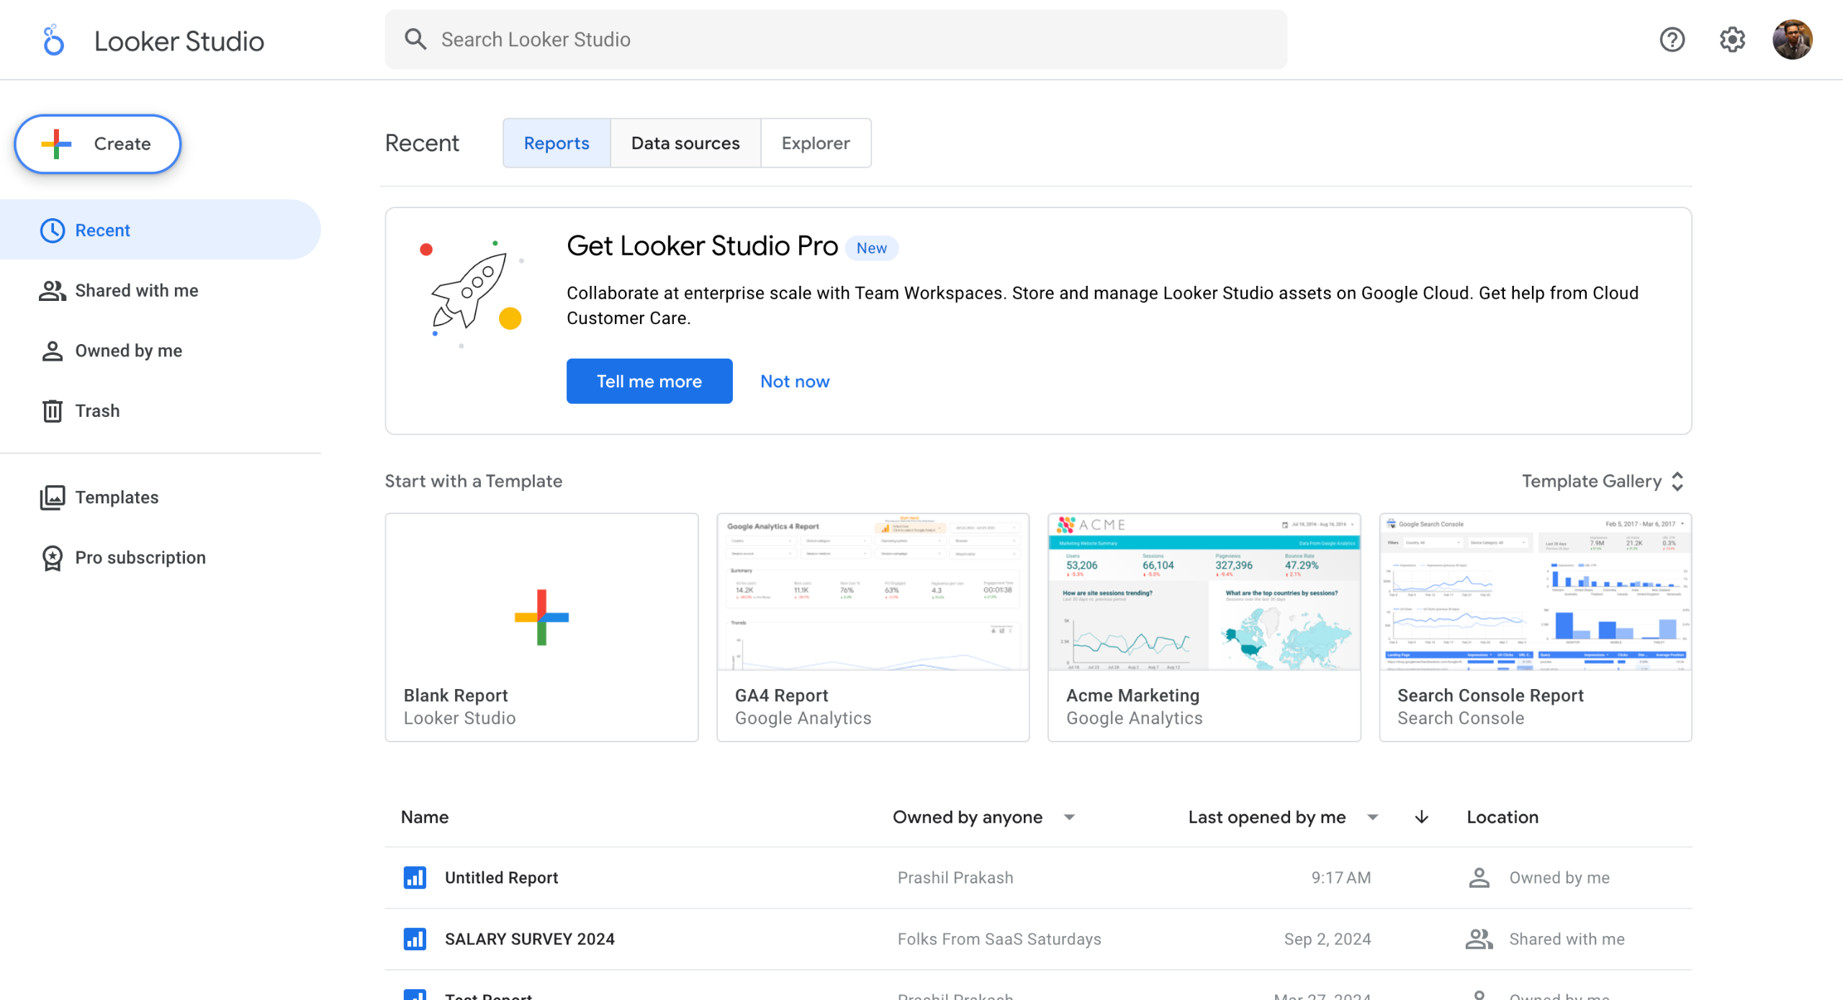The width and height of the screenshot is (1843, 1000).
Task: Dismiss the promo with Not now
Action: [794, 381]
